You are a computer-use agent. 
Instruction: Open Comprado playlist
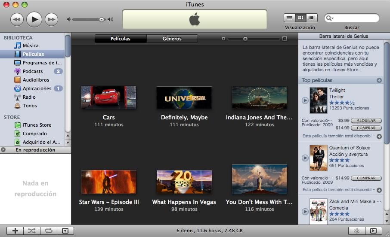32,134
